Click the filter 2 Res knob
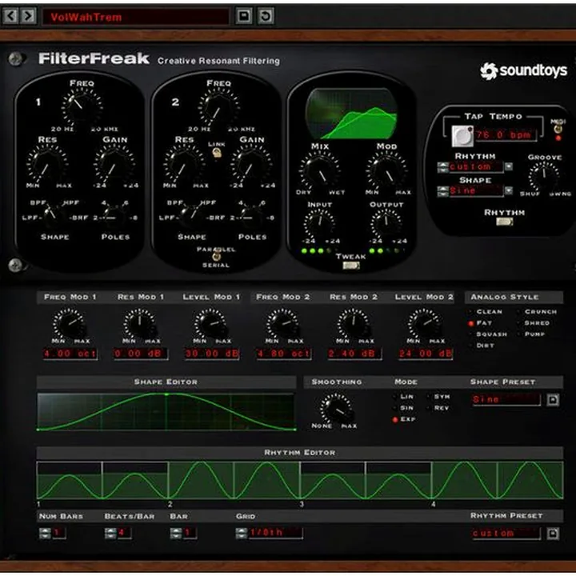This screenshot has width=576, height=576. [184, 163]
